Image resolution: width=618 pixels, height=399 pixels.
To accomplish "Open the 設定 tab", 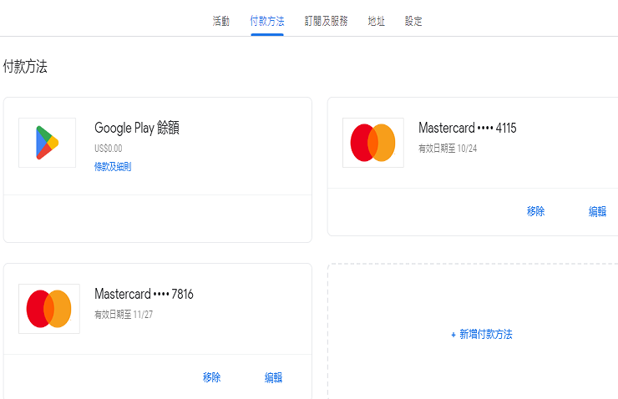I will (413, 21).
